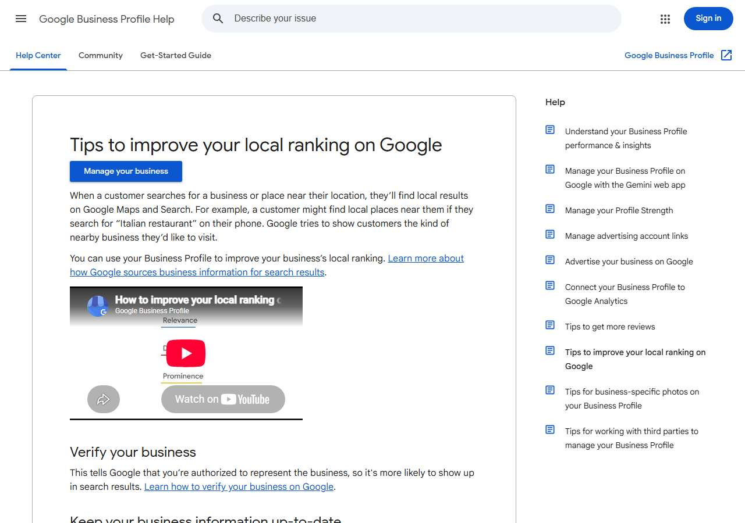The height and width of the screenshot is (523, 745).
Task: Click article icon beside Manage your Profile Strength
Action: 550,209
